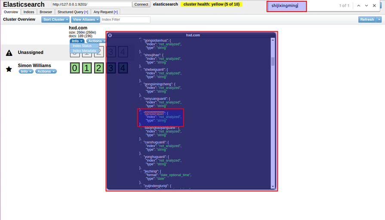Screen dimensions: 385x220
Task: Click the highlighted shijixingming key
Action: tap(154, 113)
